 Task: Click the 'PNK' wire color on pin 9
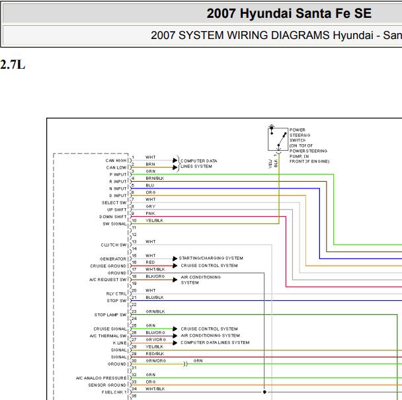click(x=150, y=214)
